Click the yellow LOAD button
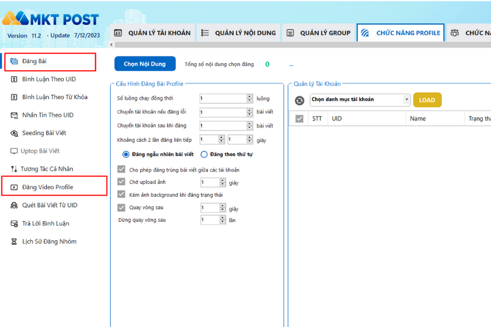Image resolution: width=491 pixels, height=327 pixels. 427,100
